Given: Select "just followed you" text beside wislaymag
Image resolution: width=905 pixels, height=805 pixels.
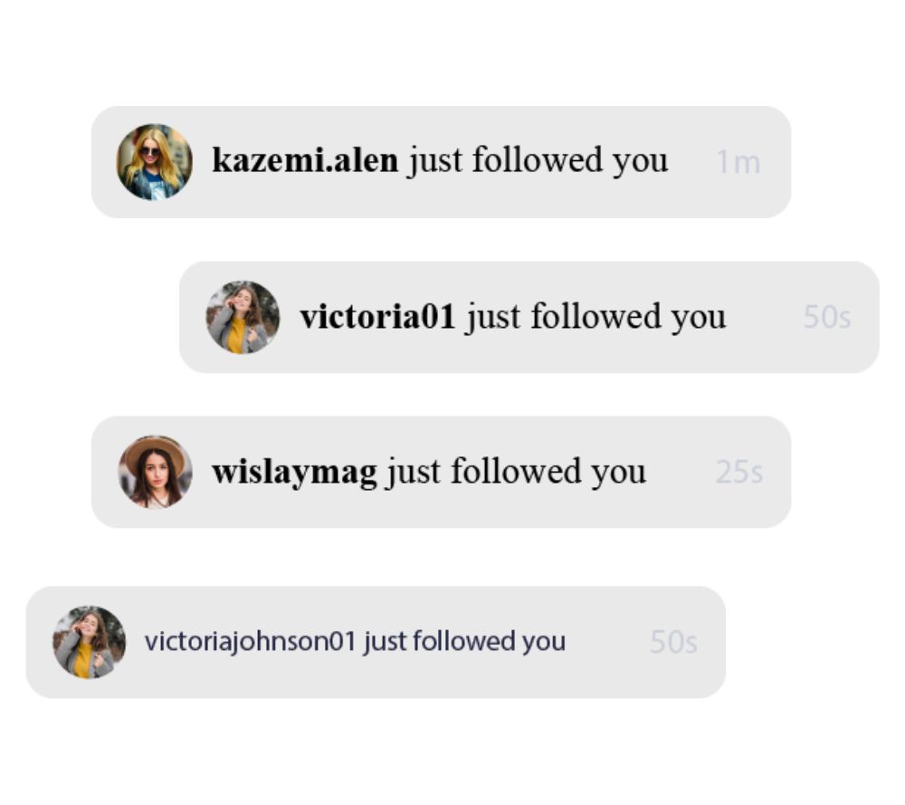Looking at the screenshot, I should click(516, 473).
